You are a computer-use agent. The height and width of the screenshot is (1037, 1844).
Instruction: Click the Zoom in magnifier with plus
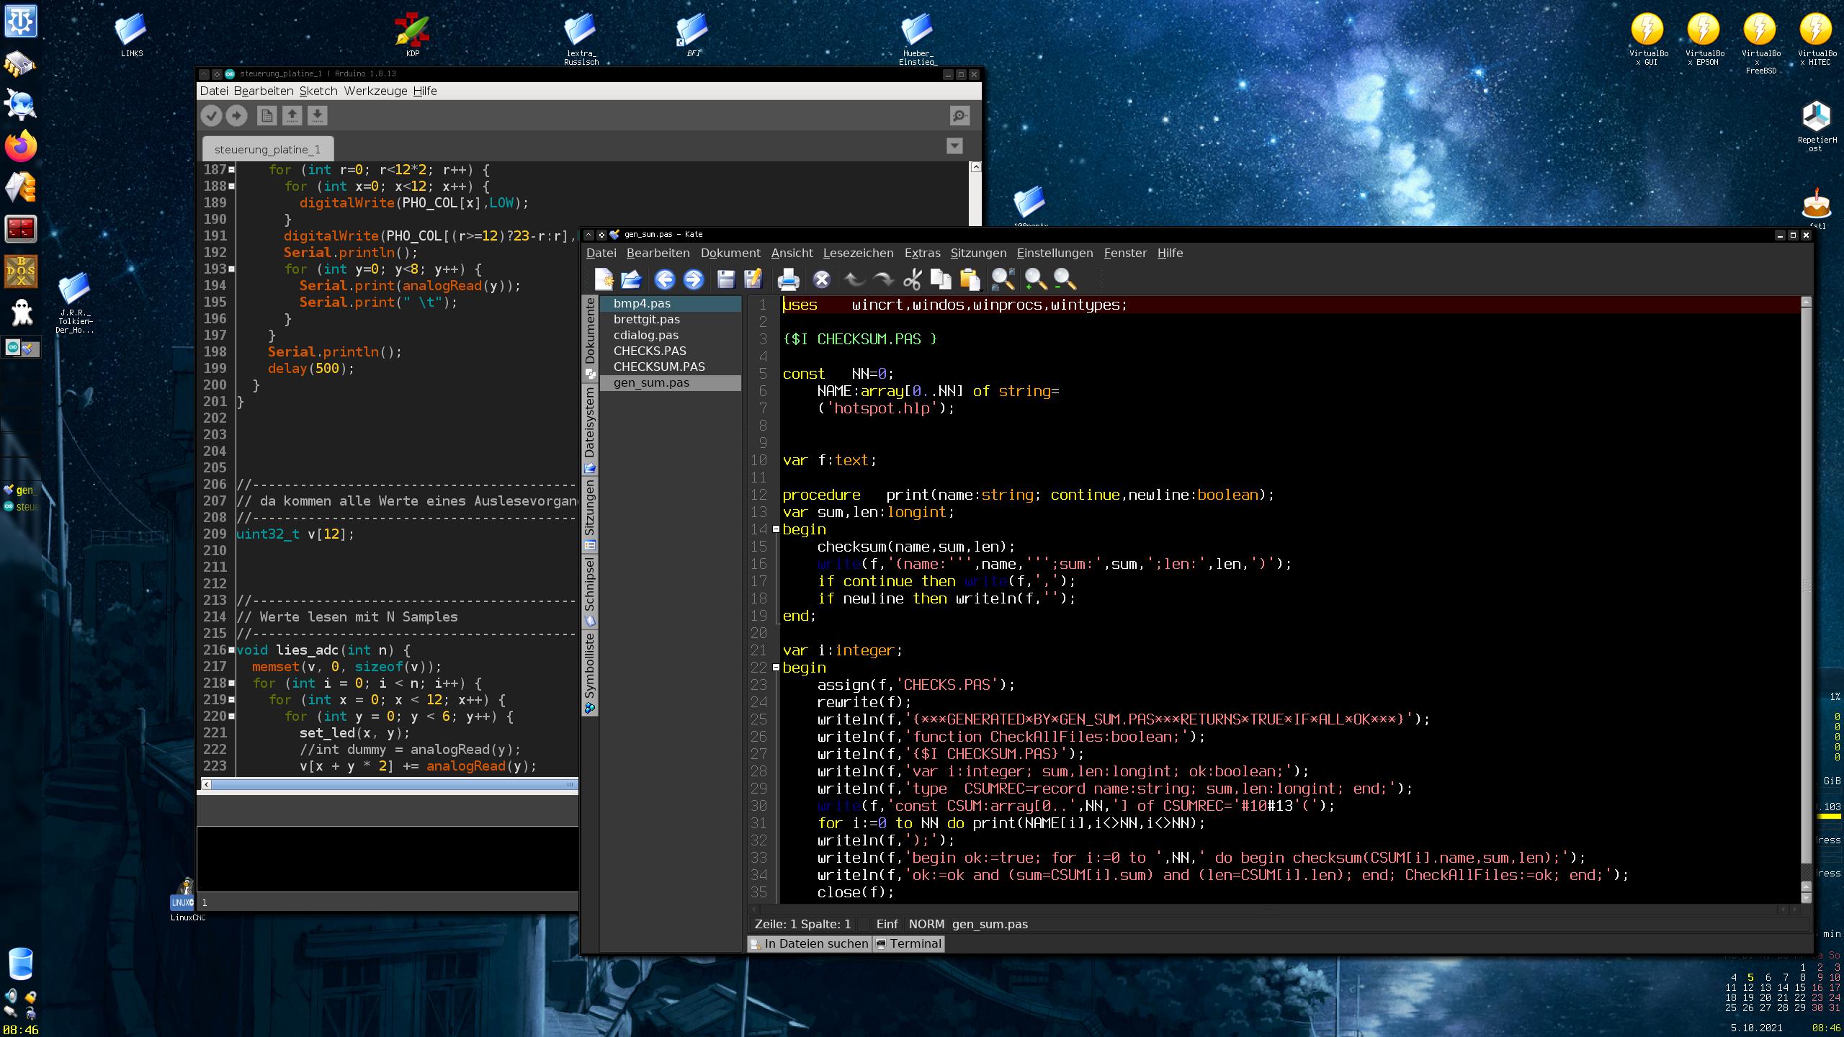(x=1035, y=279)
